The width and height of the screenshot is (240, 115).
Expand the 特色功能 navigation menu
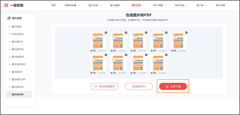181,5
